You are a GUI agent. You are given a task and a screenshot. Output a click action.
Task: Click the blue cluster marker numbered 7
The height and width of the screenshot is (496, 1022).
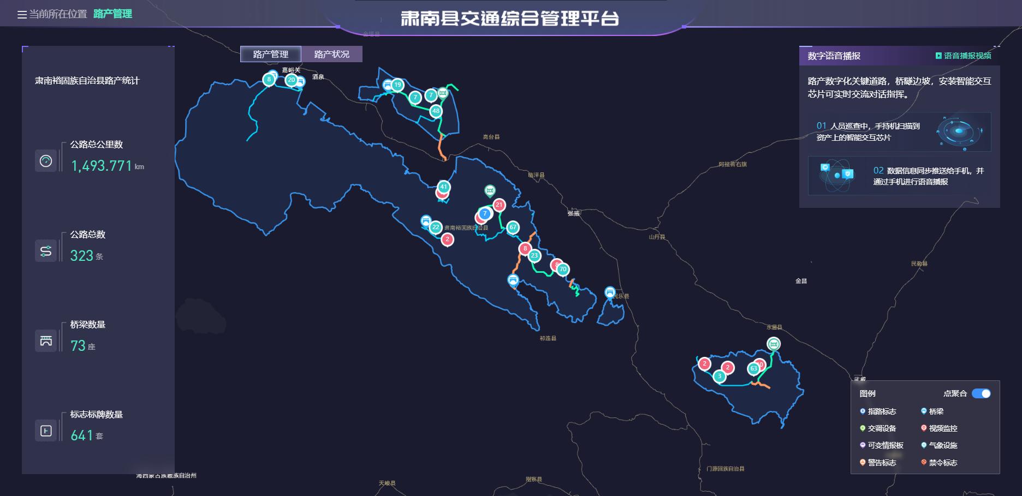484,213
